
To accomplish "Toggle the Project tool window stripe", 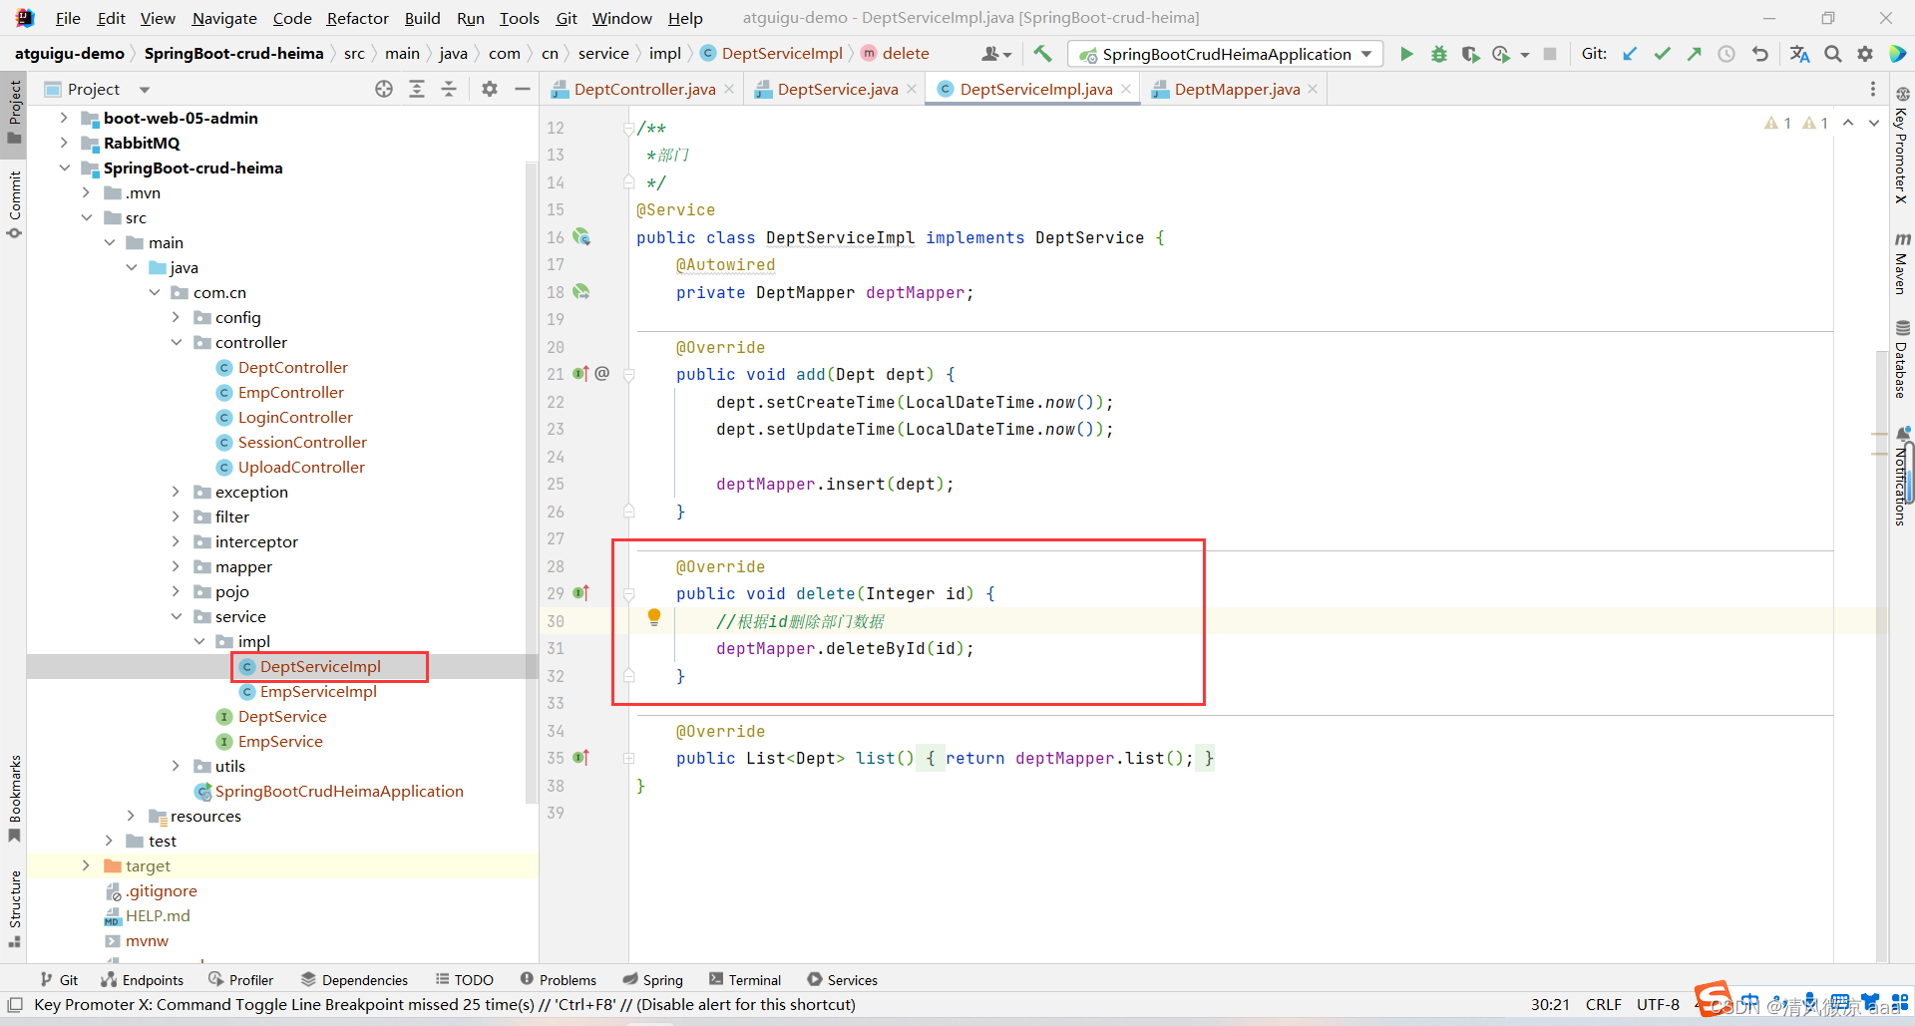I will [15, 112].
